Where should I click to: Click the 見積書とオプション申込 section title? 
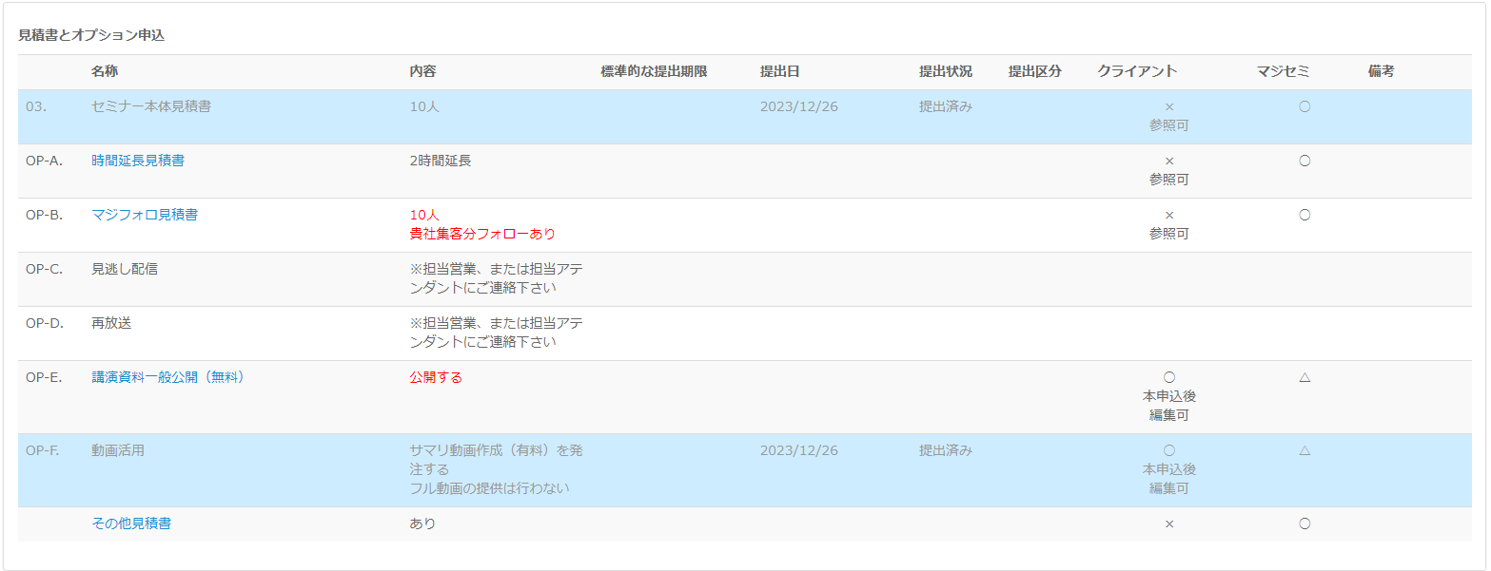91,35
